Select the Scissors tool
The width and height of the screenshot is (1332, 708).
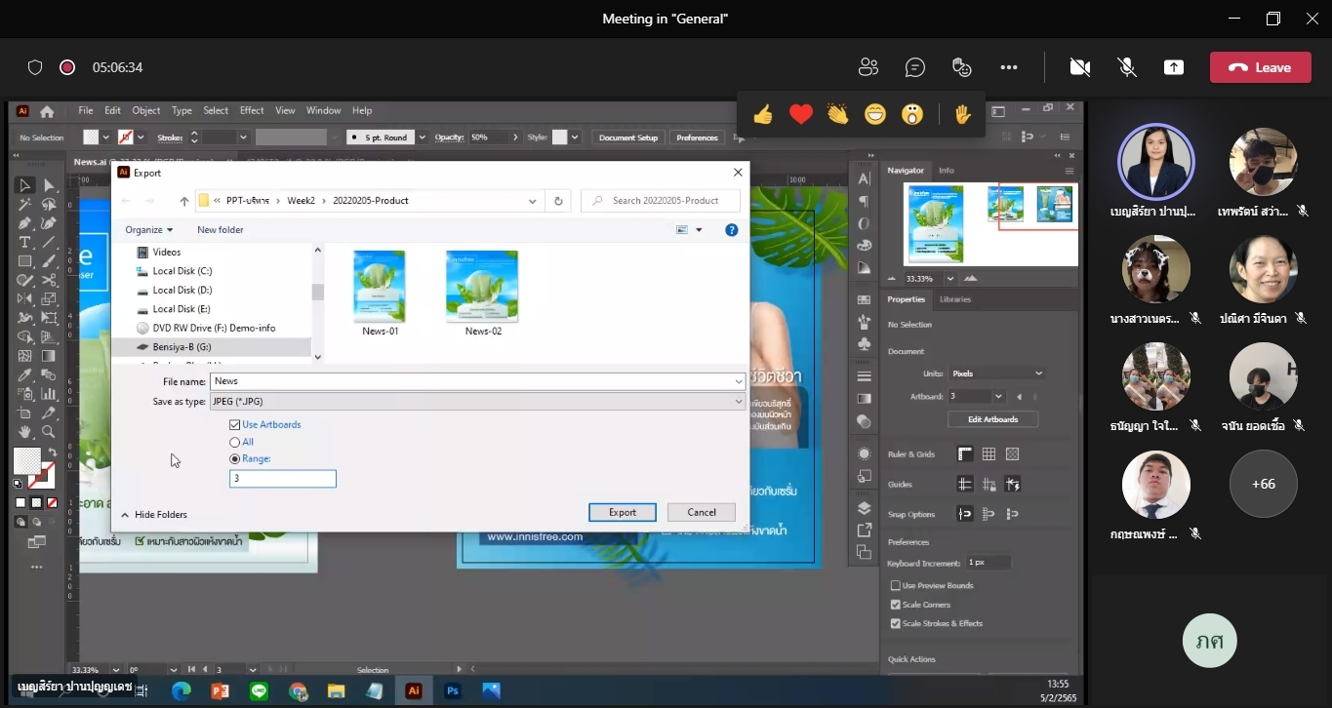pyautogui.click(x=49, y=281)
